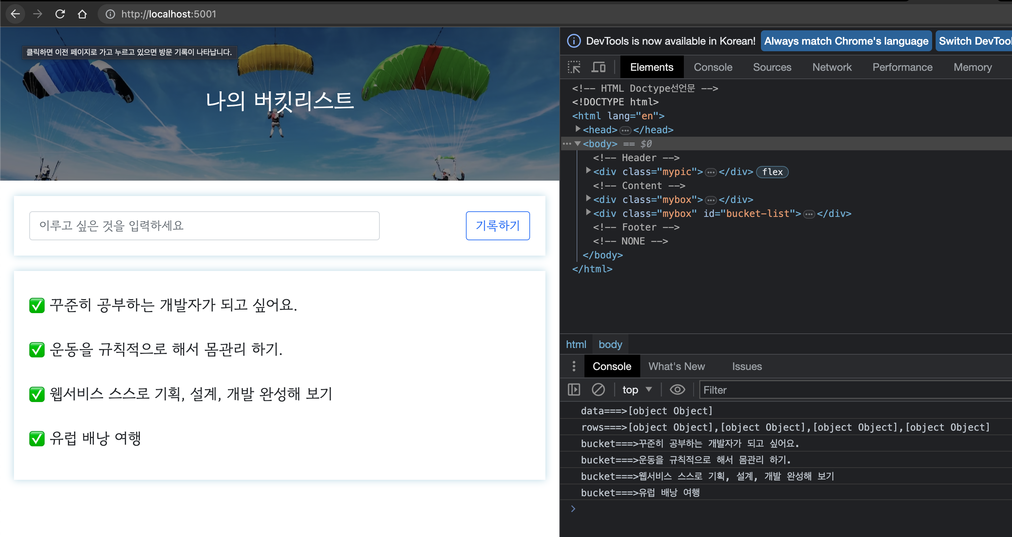The width and height of the screenshot is (1012, 537).
Task: Open live expression eye icon
Action: pos(677,390)
